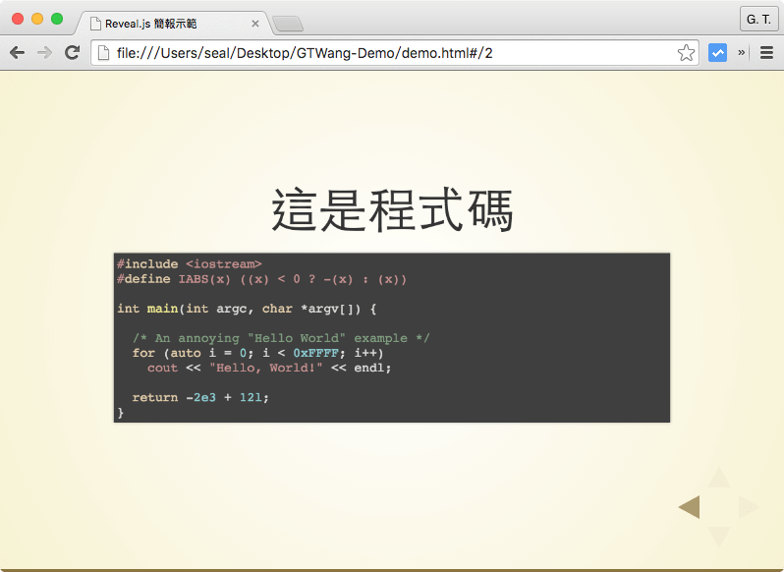Click the blue extension icon
This screenshot has width=784, height=572.
coord(717,53)
